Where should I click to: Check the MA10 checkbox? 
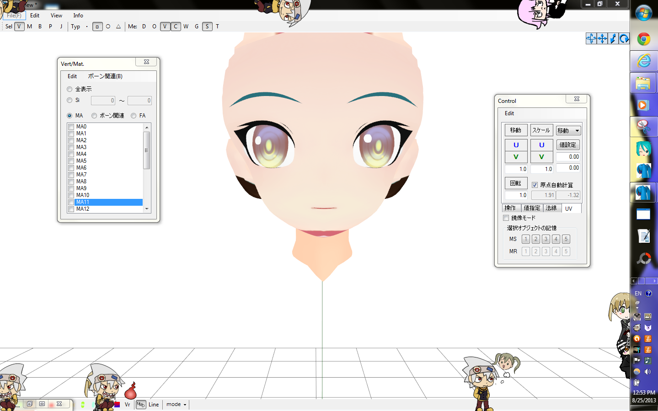pyautogui.click(x=71, y=195)
